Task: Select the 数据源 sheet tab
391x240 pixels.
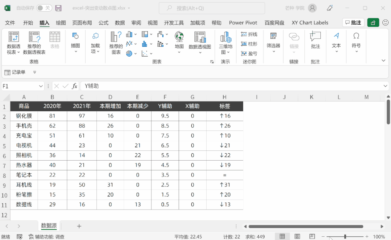Action: point(49,226)
